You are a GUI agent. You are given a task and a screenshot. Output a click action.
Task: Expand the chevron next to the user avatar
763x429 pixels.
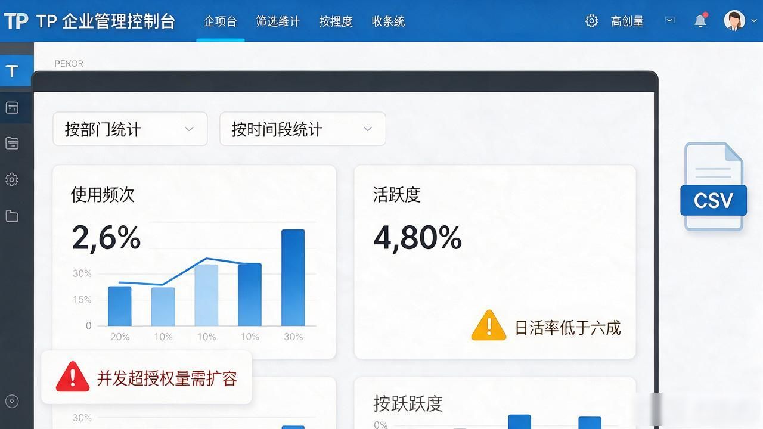coord(755,21)
